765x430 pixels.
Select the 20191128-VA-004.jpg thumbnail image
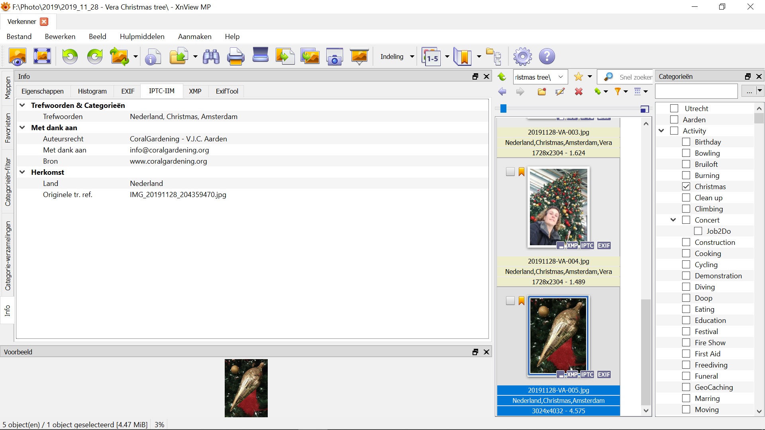click(558, 207)
